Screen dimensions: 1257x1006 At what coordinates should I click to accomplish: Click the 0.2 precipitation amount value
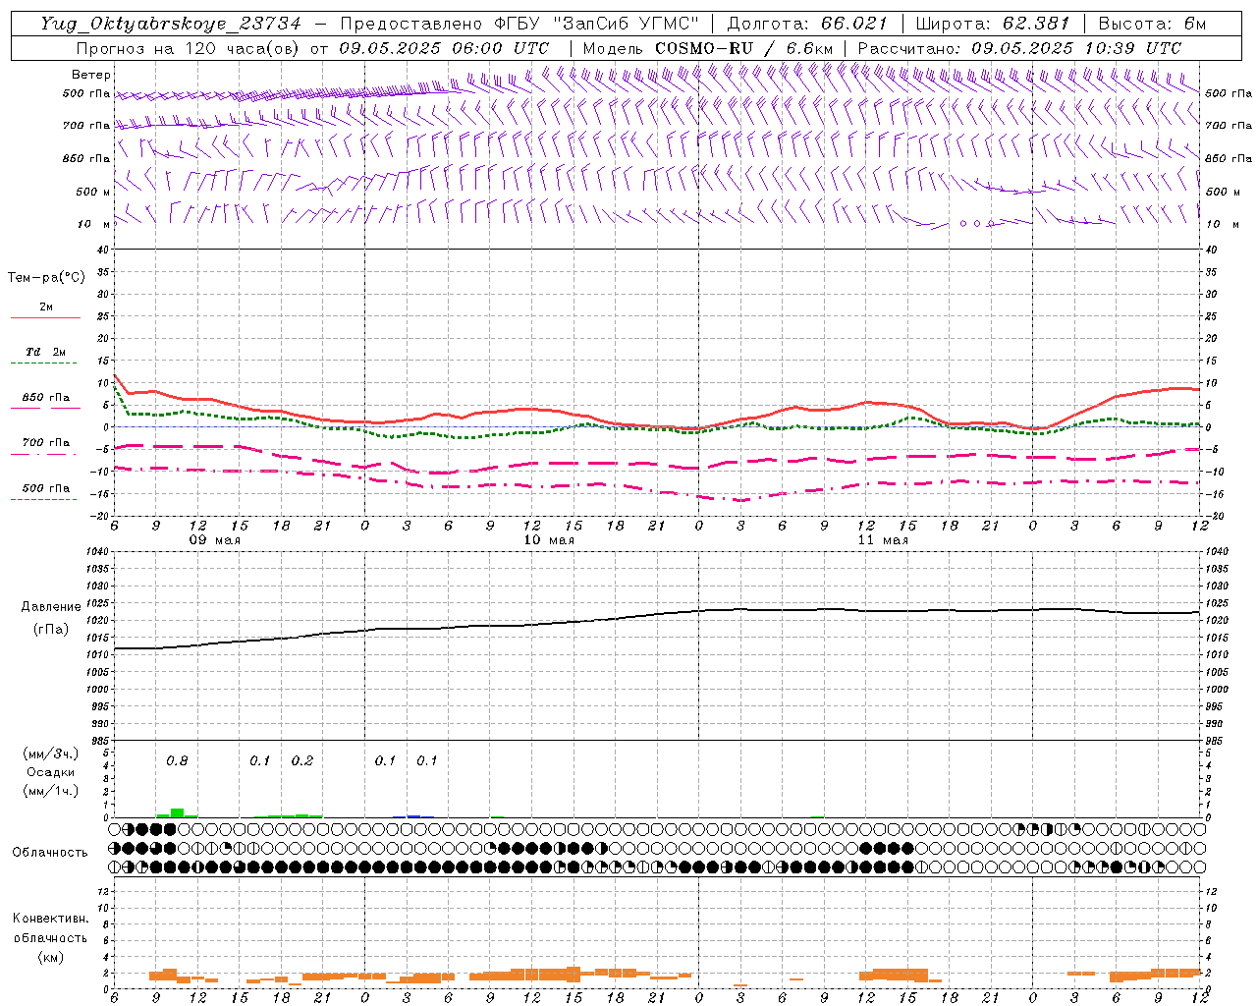click(302, 761)
